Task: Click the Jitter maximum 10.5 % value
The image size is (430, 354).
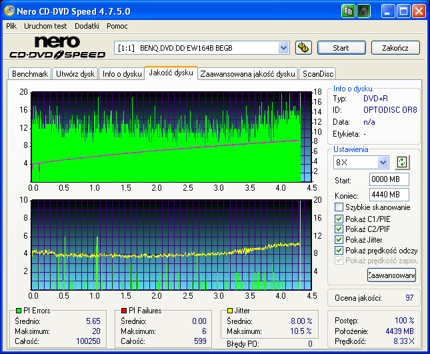Action: [301, 331]
